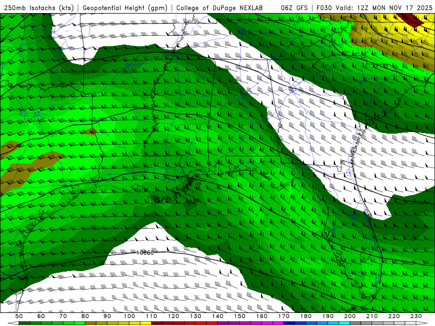Click the 'College of DuPage NEXLAB' label
The image size is (435, 326).
(219, 8)
